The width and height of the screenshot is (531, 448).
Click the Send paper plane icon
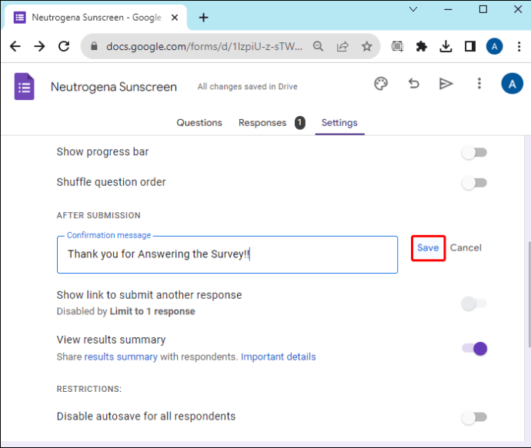tap(446, 84)
